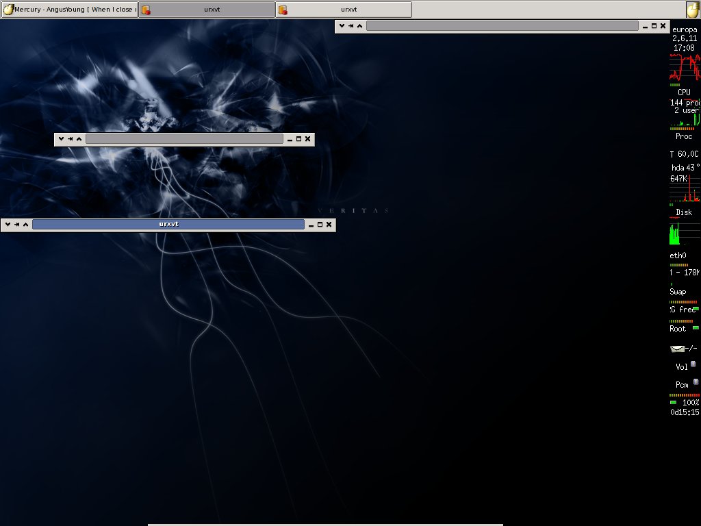This screenshot has width=701, height=526.
Task: Click the mail envelope icon in GKrellM
Action: tap(677, 349)
